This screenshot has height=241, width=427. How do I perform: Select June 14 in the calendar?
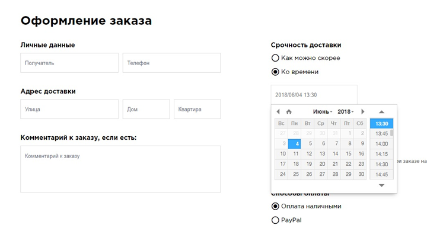333,154
